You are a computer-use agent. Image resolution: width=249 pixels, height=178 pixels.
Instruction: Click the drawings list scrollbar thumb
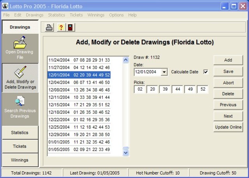tap(126, 148)
